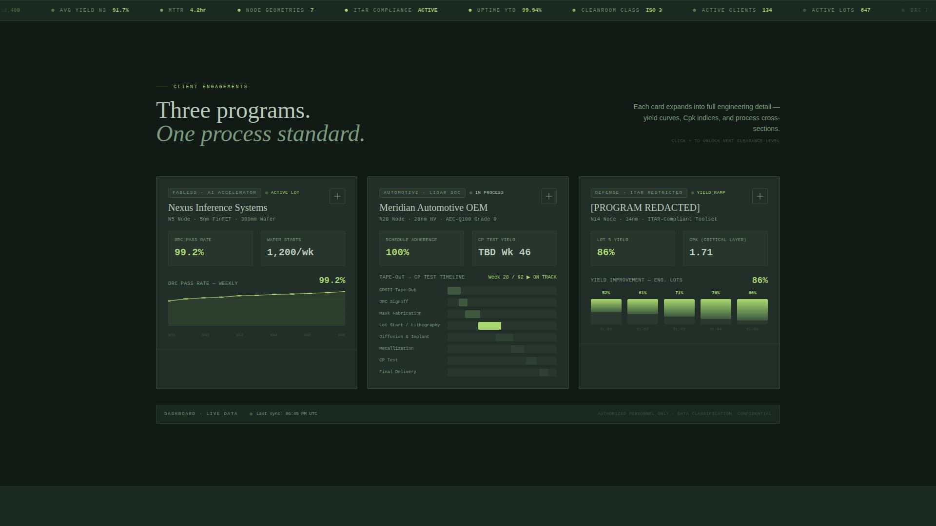Image resolution: width=936 pixels, height=526 pixels.
Task: Click the YIELD RAMP status indicator dot
Action: click(693, 192)
